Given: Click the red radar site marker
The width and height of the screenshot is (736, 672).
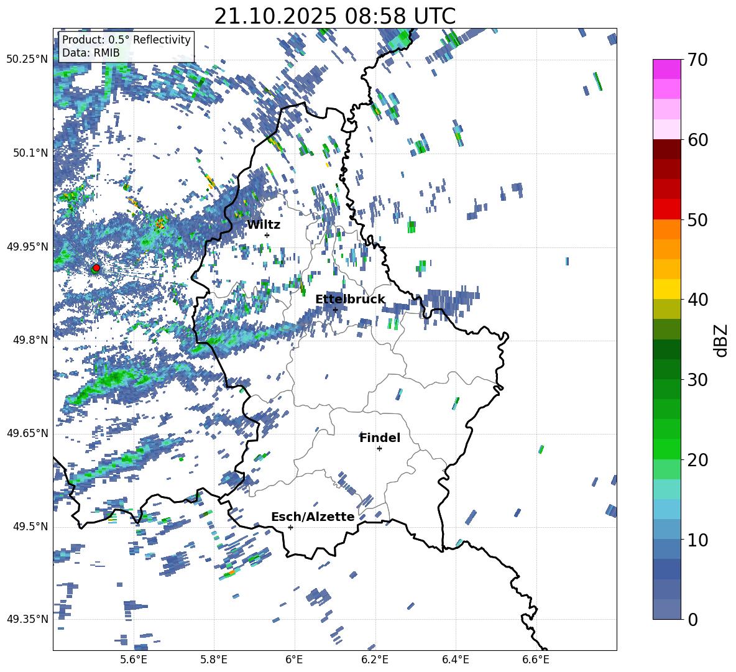Looking at the screenshot, I should [96, 268].
